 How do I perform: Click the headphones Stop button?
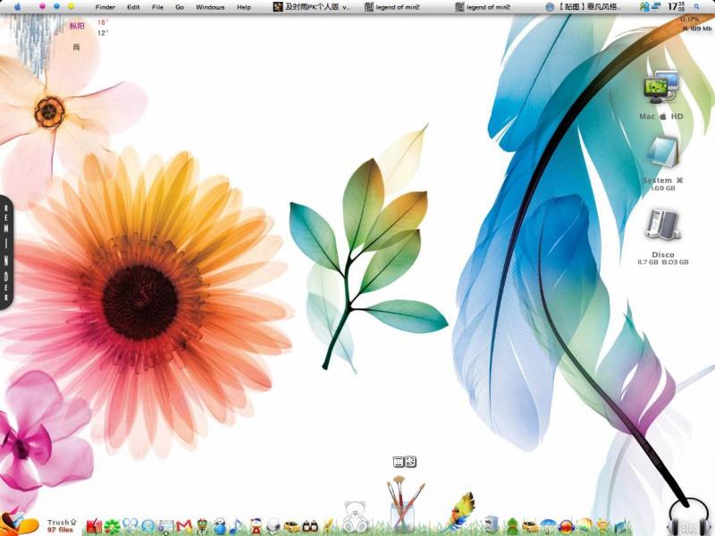point(688,521)
